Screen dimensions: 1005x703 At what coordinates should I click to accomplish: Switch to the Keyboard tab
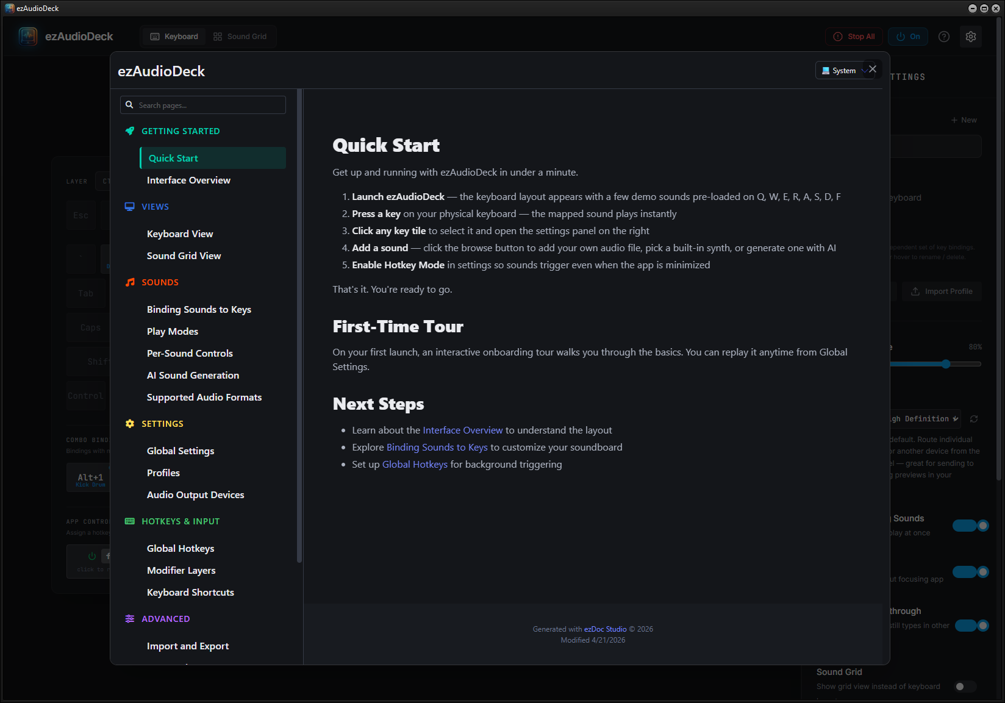pyautogui.click(x=174, y=37)
